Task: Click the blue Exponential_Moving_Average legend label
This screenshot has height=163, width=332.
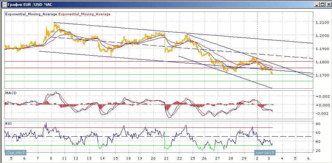Action: pyautogui.click(x=31, y=14)
